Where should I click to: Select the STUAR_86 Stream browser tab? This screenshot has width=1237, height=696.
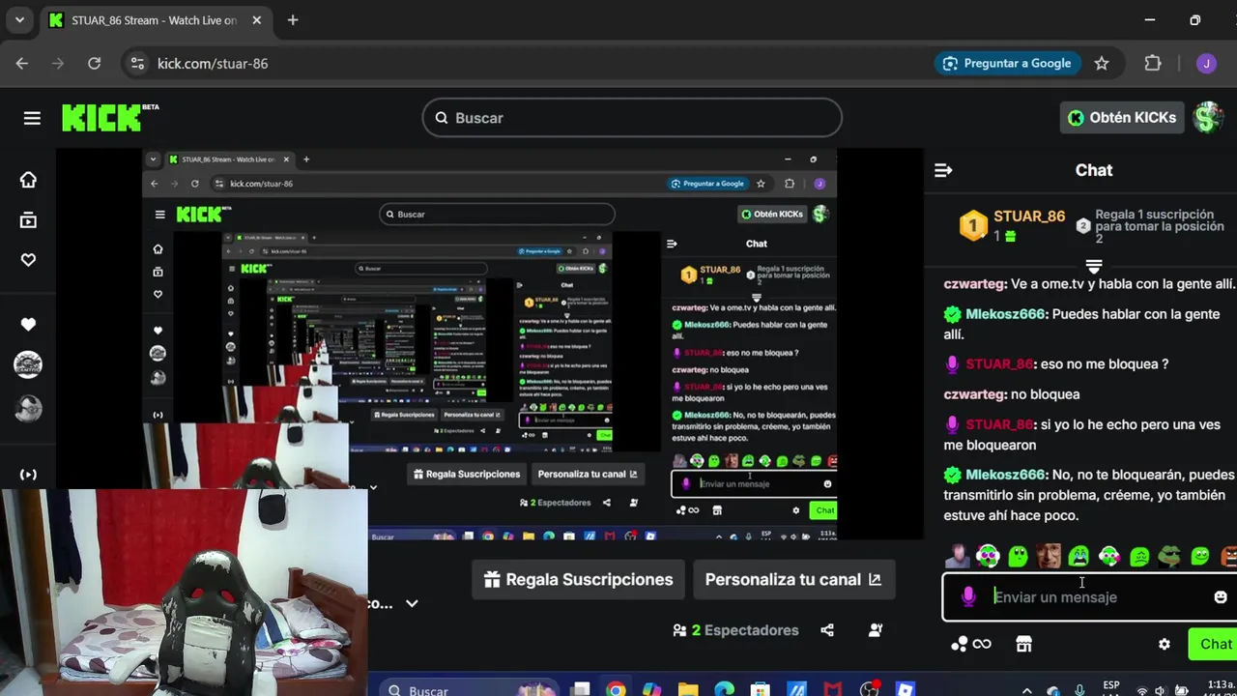click(155, 20)
